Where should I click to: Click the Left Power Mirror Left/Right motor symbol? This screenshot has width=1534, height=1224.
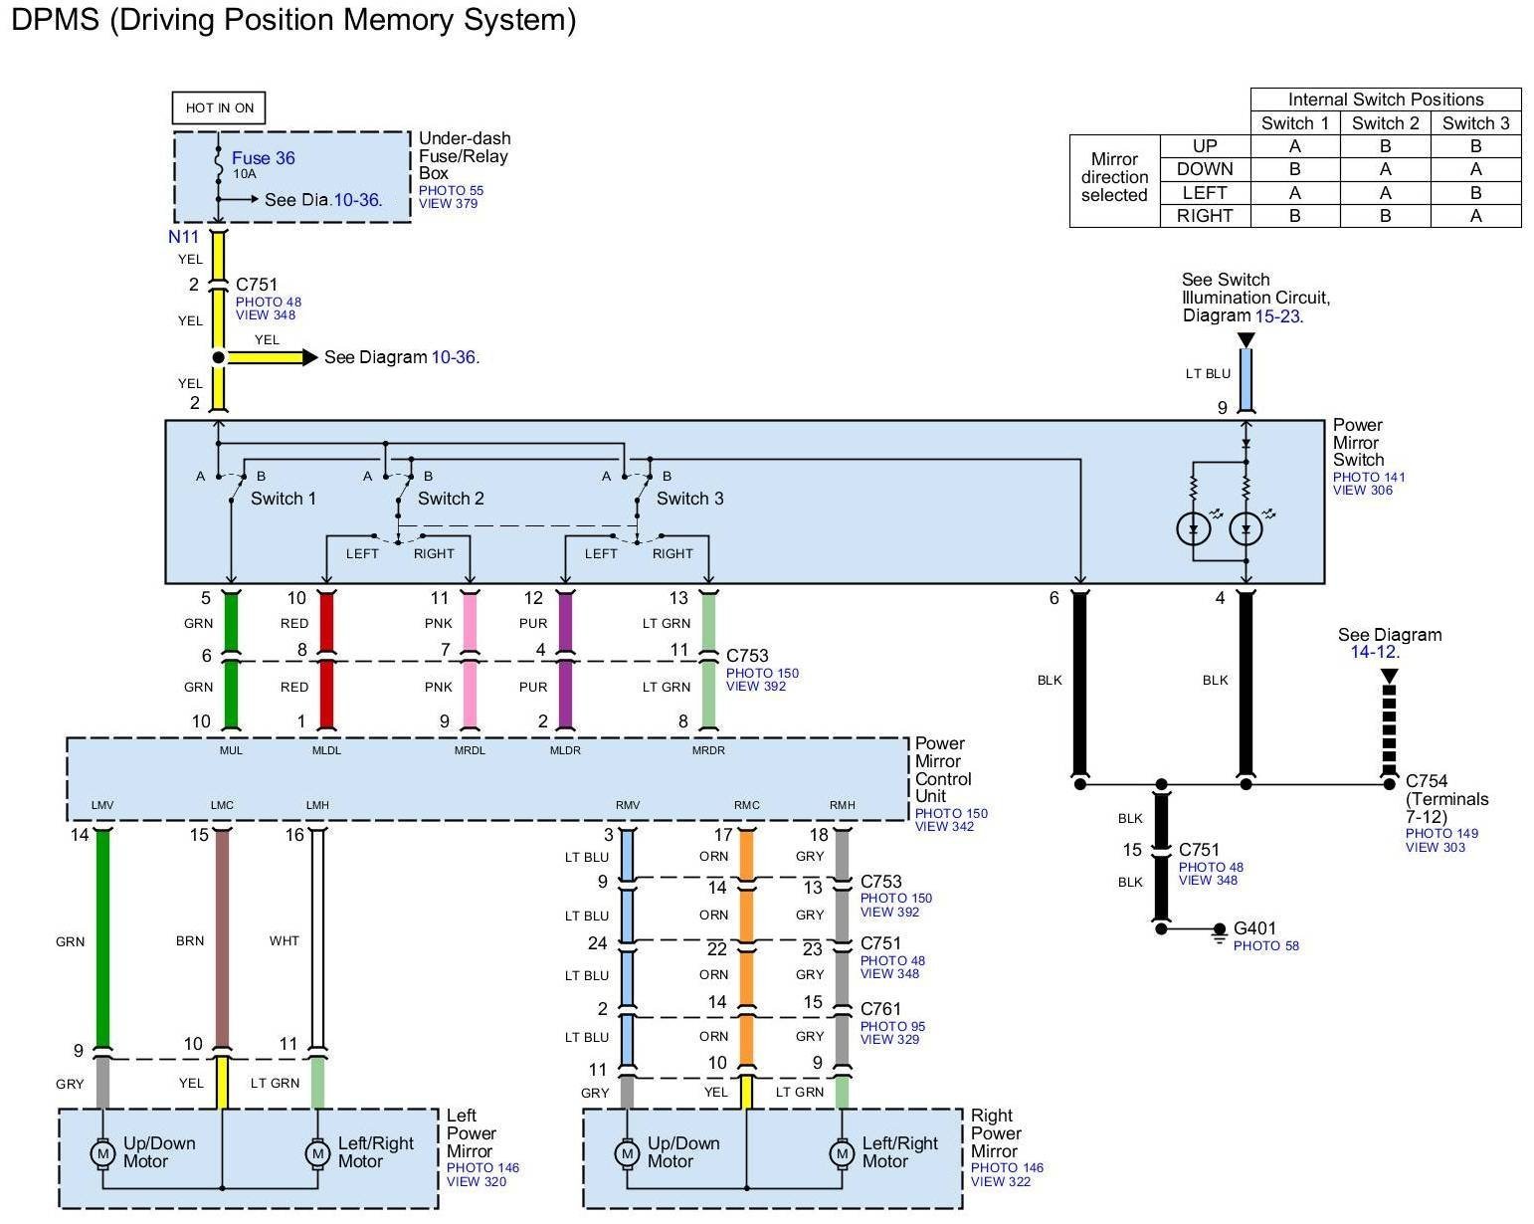point(317,1153)
